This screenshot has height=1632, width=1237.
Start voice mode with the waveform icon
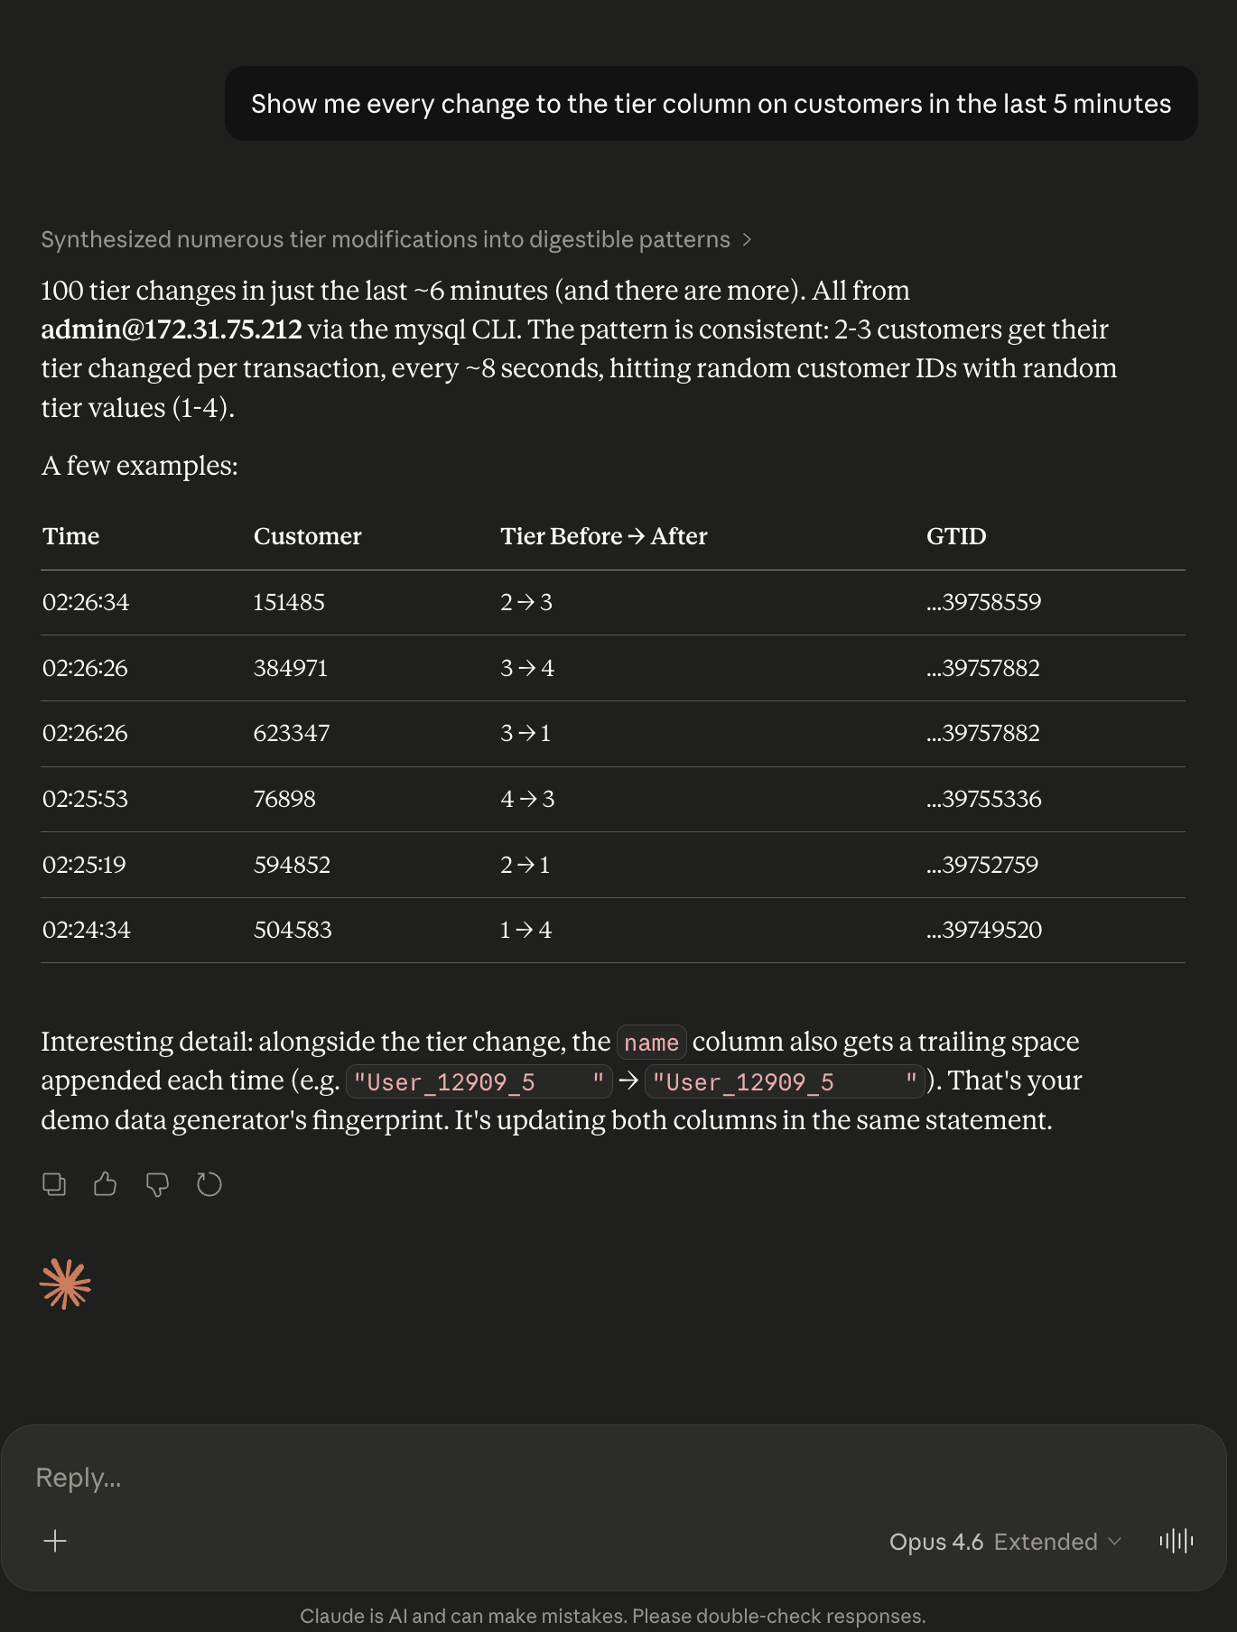1176,1541
